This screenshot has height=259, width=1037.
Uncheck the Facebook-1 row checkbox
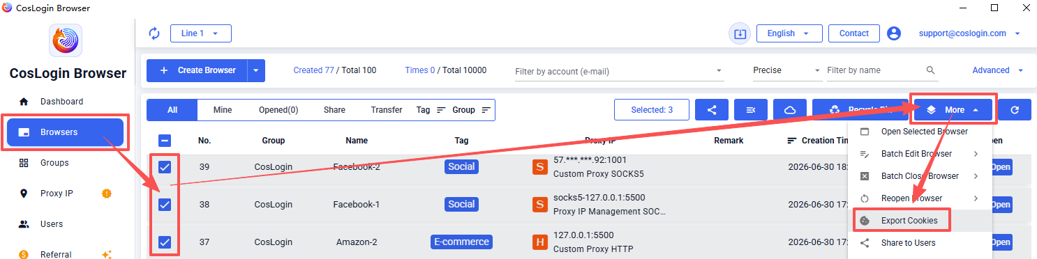click(x=165, y=205)
